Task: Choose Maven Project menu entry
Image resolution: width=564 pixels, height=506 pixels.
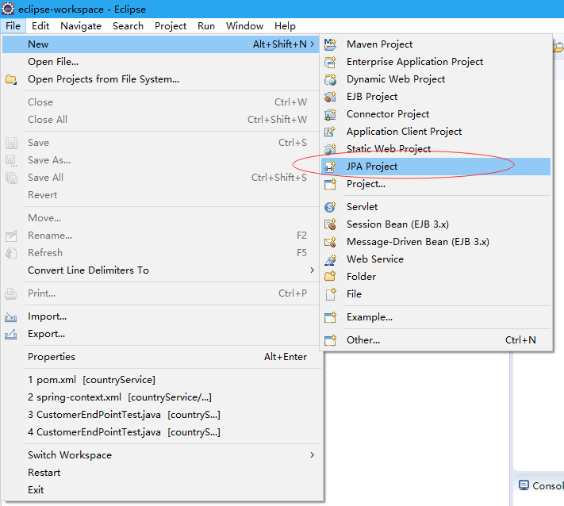Action: [435, 44]
